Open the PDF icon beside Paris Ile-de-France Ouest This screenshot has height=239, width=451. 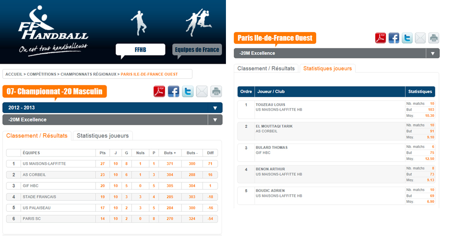pyautogui.click(x=381, y=38)
